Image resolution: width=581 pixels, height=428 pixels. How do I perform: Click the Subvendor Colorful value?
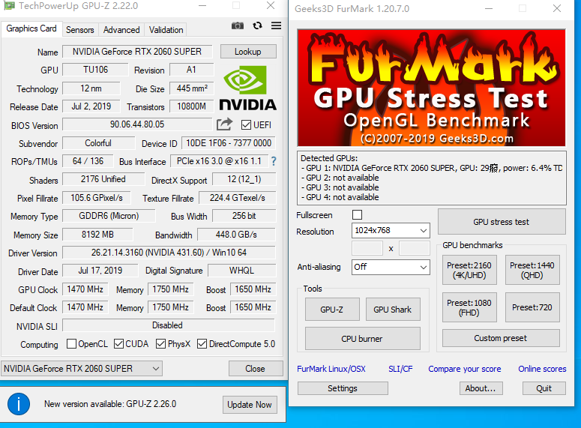98,143
